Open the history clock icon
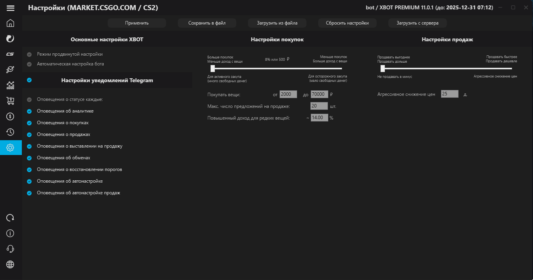The height and width of the screenshot is (280, 533). 11,132
